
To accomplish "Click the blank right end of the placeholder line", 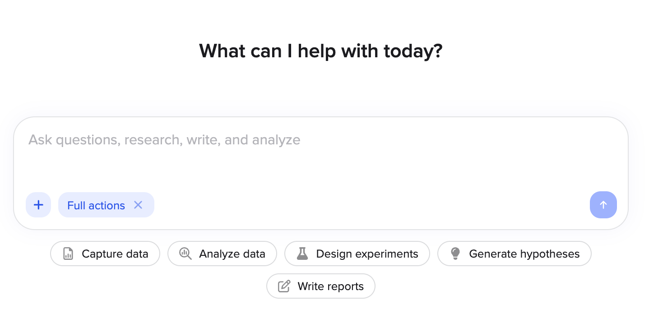I will click(460, 140).
